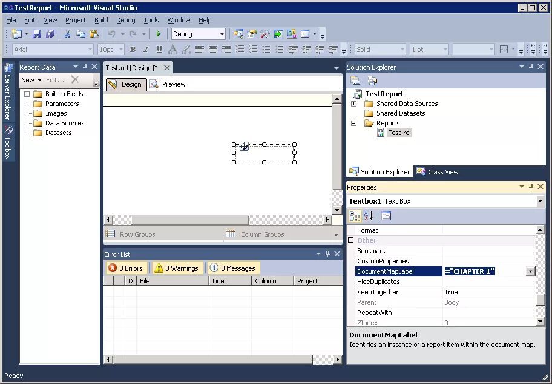The height and width of the screenshot is (384, 552).
Task: Filter by 0 Warnings button
Action: [x=178, y=268]
